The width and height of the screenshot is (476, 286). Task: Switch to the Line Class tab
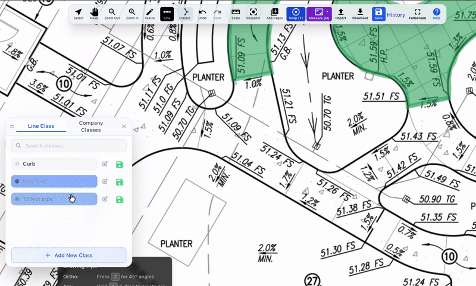coord(41,126)
